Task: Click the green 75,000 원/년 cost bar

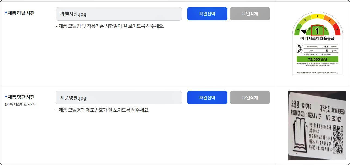Action: click(317, 59)
